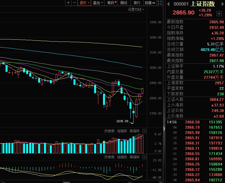Click the 最低指数 2827.90 value
The width and height of the screenshot is (225, 183).
pyautogui.click(x=217, y=61)
